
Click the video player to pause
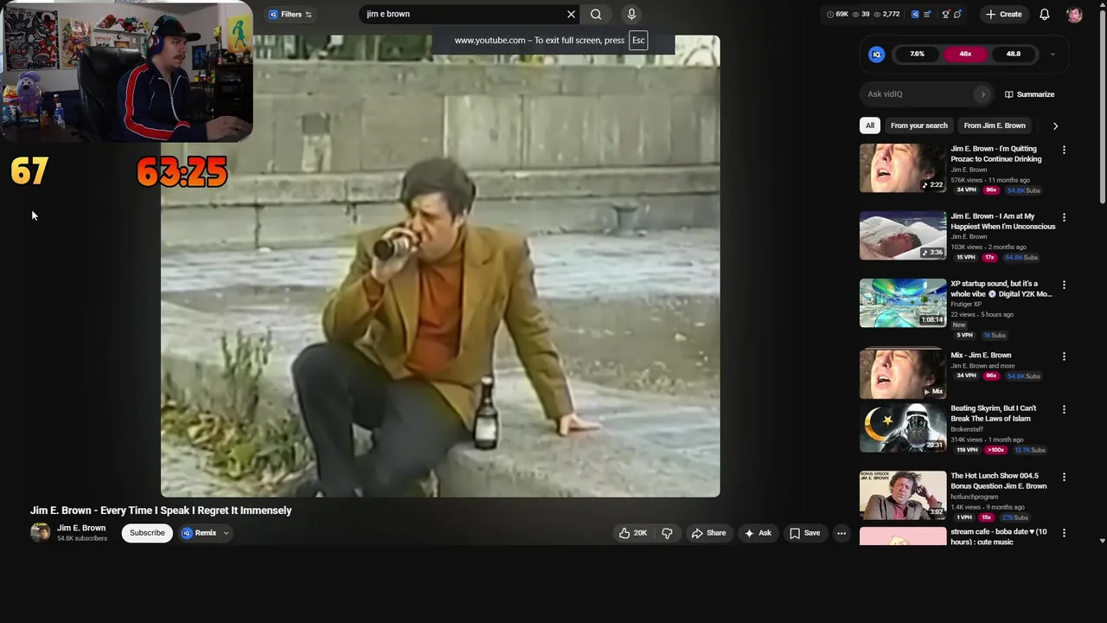point(440,267)
